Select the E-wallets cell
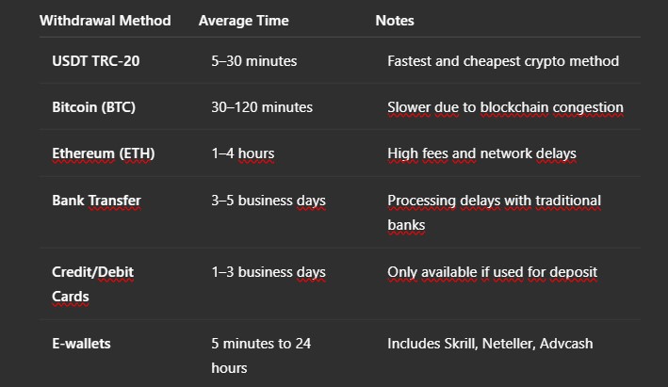The image size is (668, 387). (x=81, y=343)
